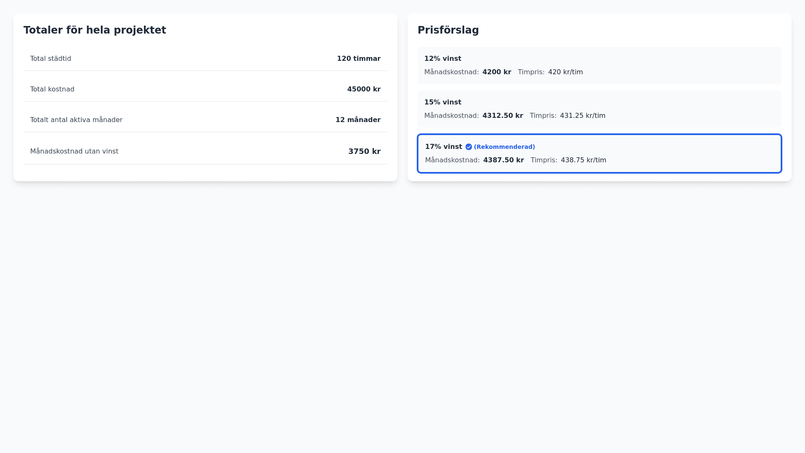Click the Totaler för hela projektet heading
Screen dimensions: 805x453
[95, 30]
